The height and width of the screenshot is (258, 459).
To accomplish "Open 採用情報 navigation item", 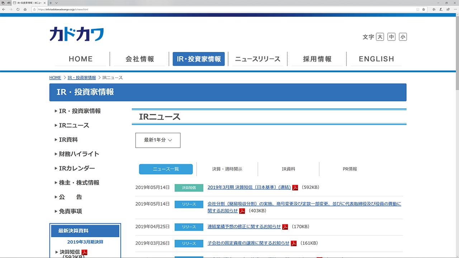I will coord(317,59).
